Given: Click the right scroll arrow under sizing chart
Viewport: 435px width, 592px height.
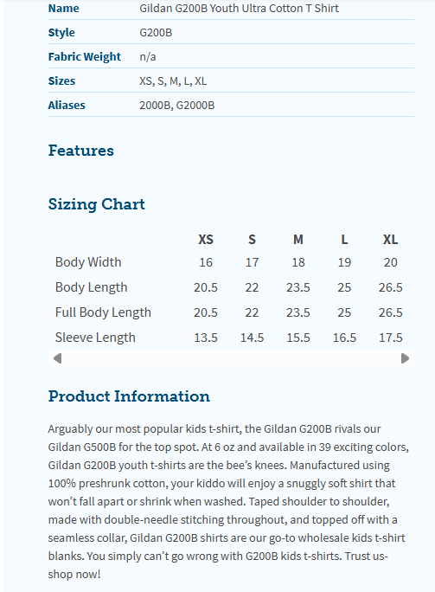Looking at the screenshot, I should (405, 358).
